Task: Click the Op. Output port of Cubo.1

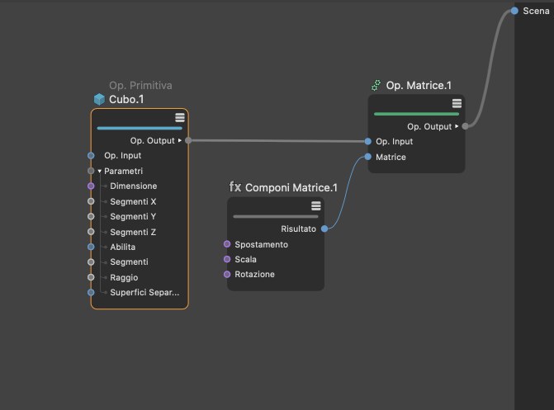Action: coord(188,140)
